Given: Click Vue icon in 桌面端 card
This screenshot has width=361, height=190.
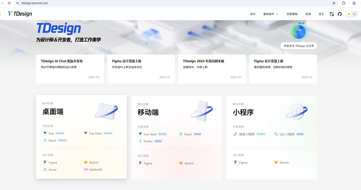Looking at the screenshot, I should (x=45, y=133).
